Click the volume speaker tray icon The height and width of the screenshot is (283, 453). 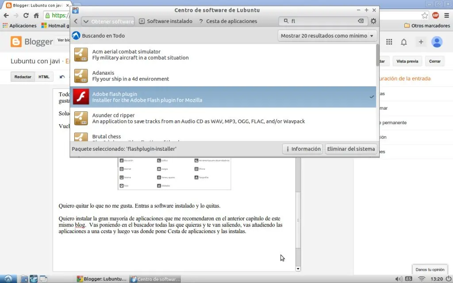[x=398, y=279]
